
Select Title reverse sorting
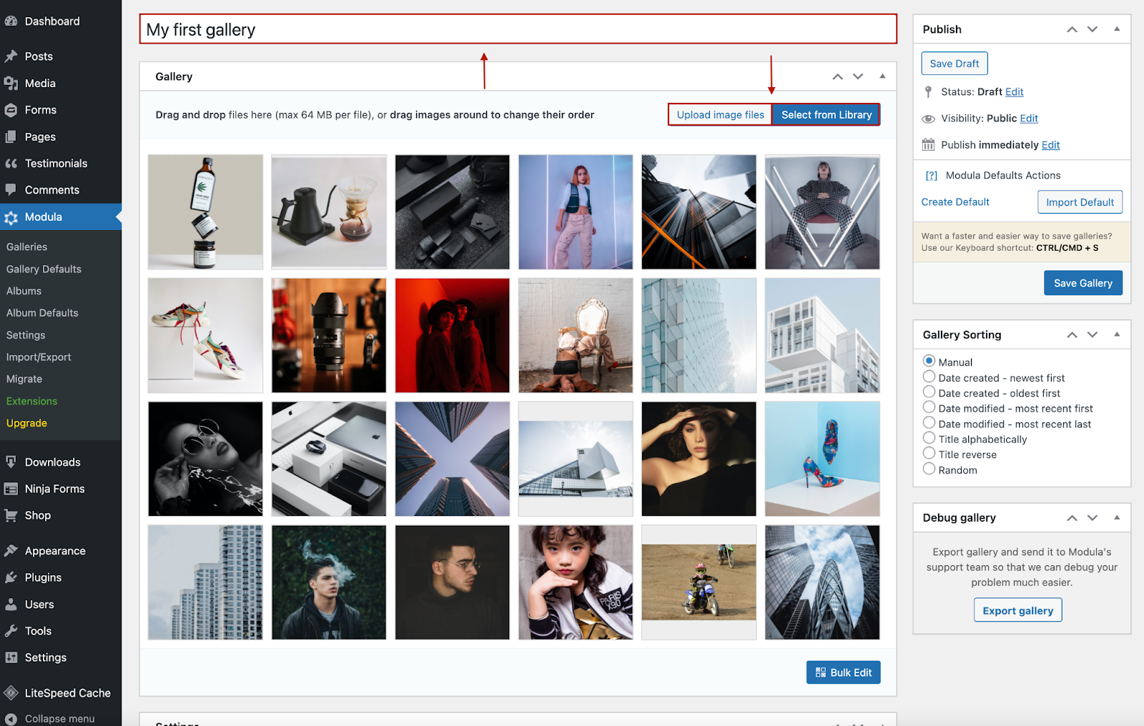click(x=929, y=453)
